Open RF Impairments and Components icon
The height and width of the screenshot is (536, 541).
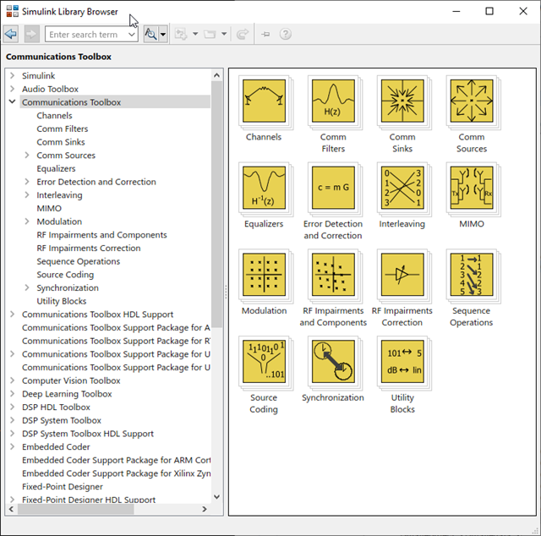[333, 275]
